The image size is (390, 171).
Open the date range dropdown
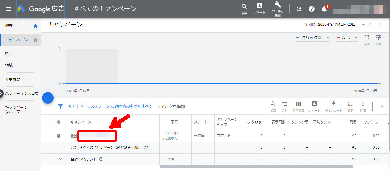click(363, 25)
